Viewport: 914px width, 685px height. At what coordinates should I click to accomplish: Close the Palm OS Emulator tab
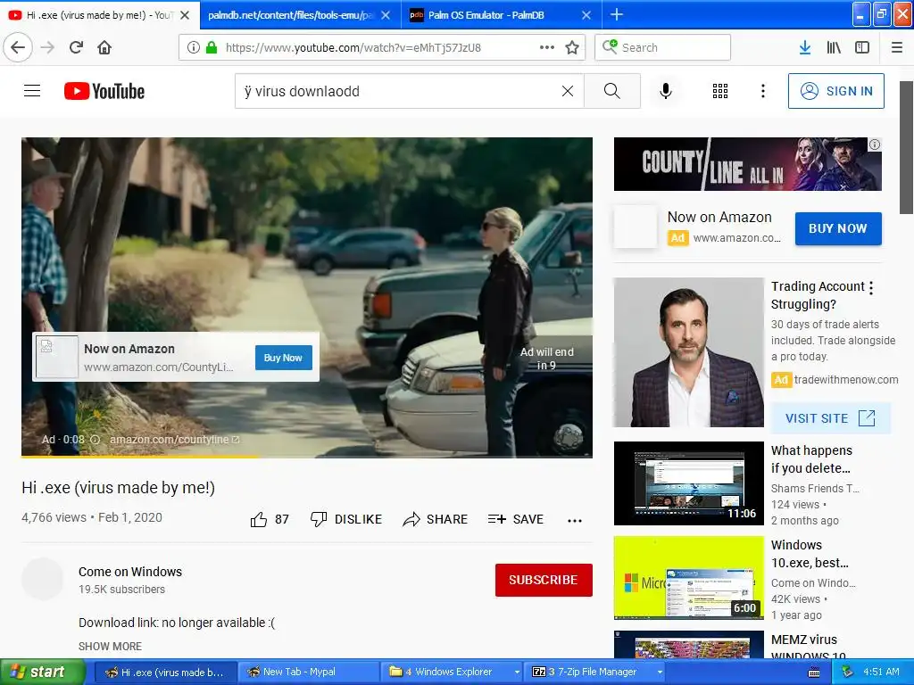[x=586, y=15]
